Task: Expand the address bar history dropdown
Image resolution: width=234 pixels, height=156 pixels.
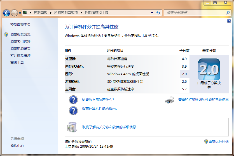Action: coord(152,13)
